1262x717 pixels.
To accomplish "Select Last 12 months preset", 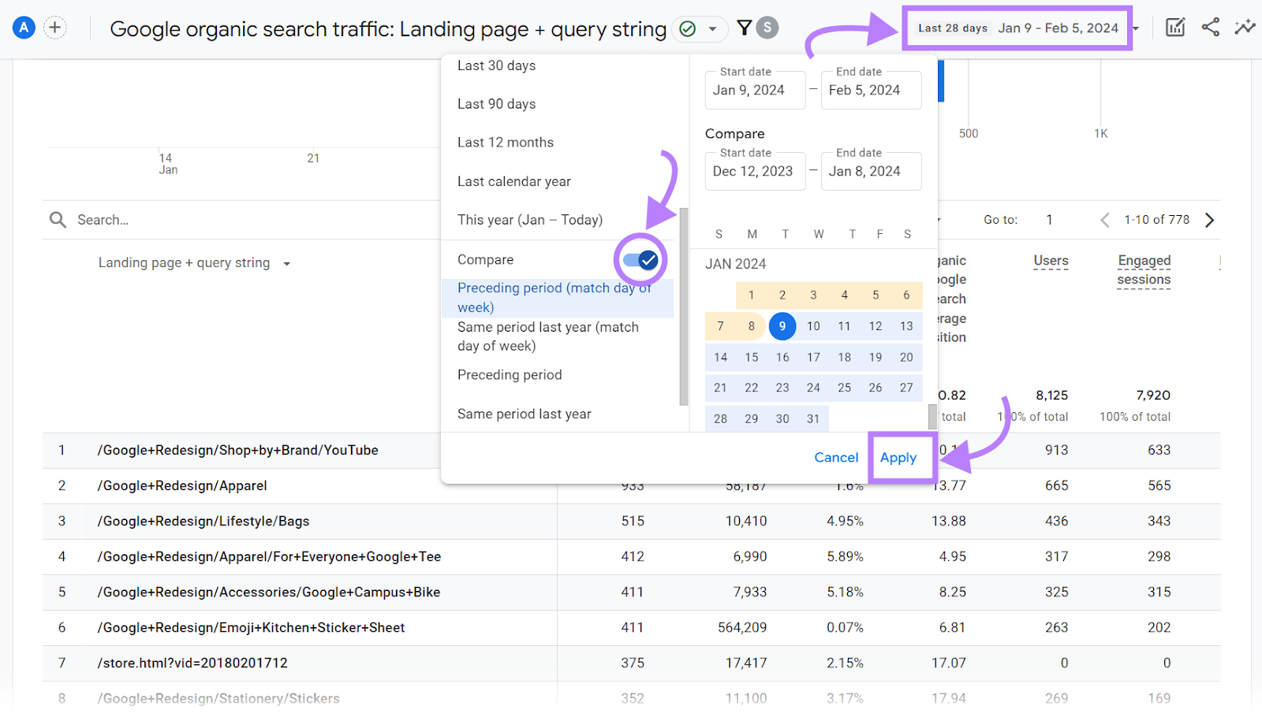I will 506,143.
